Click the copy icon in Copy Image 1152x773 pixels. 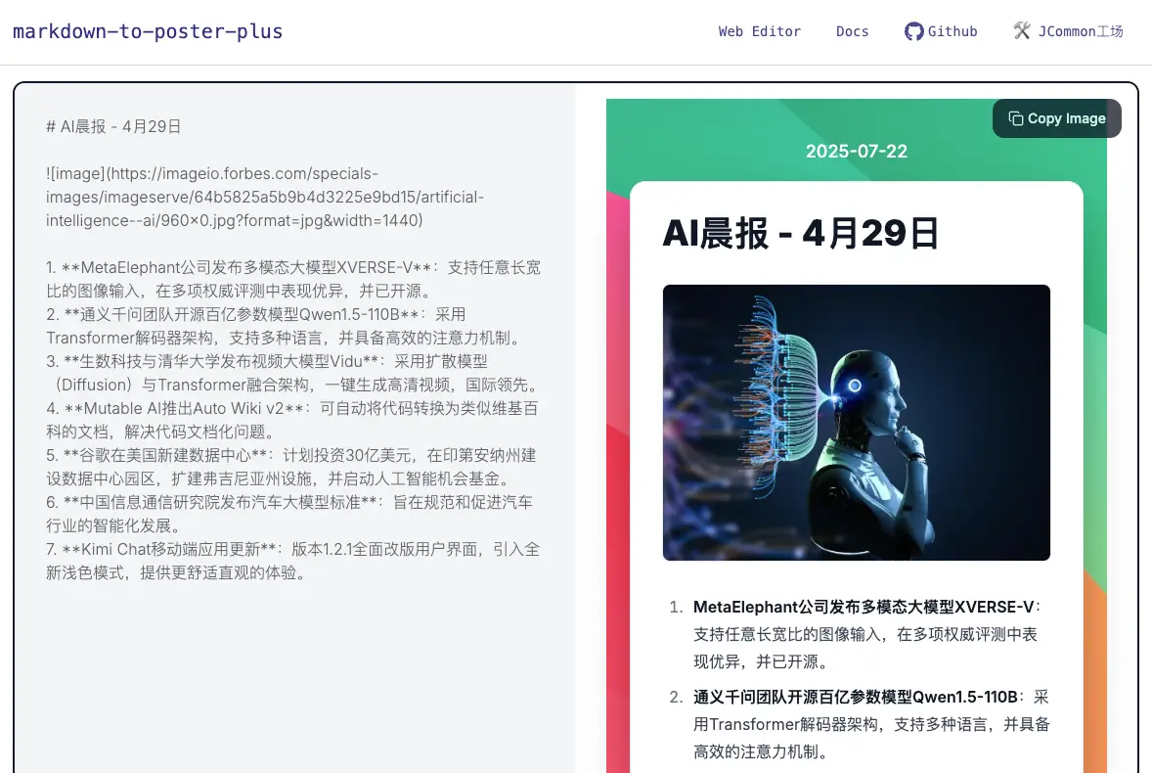tap(1015, 118)
